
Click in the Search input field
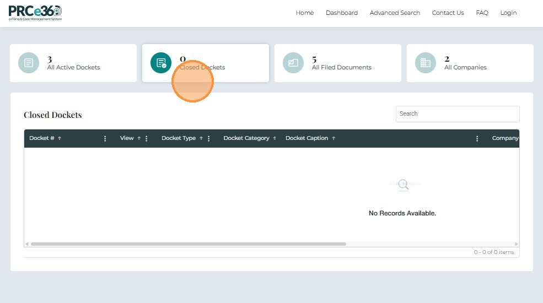[458, 114]
